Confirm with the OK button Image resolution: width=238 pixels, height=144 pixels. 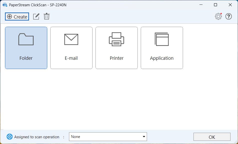click(x=212, y=137)
